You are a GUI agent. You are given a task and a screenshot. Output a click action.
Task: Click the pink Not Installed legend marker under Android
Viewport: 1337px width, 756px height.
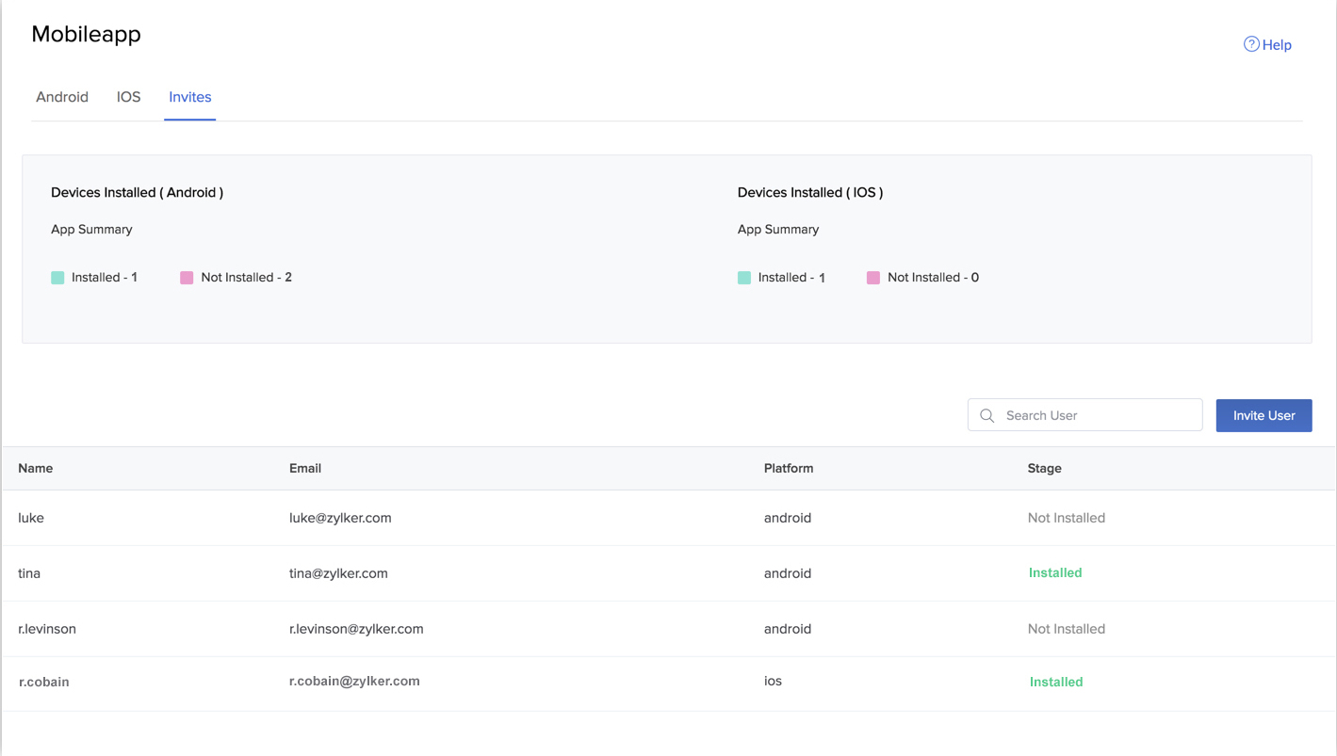pyautogui.click(x=186, y=277)
